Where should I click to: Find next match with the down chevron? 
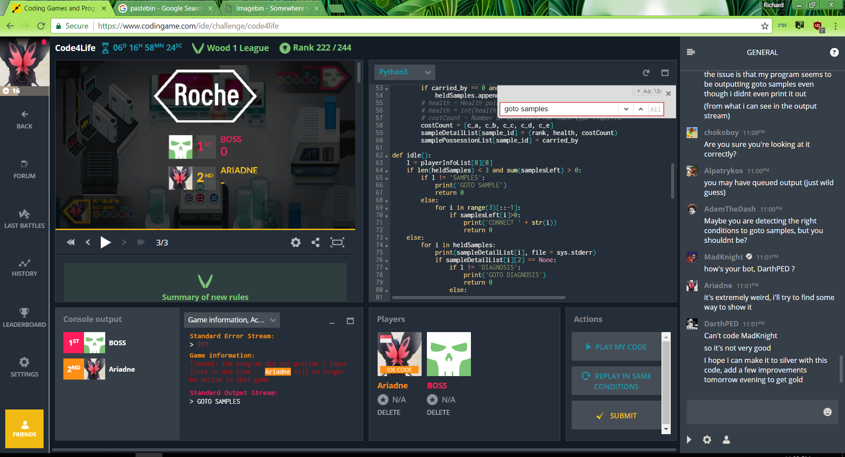(626, 109)
